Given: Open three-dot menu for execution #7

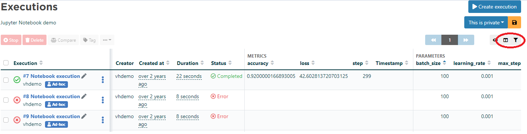Looking at the screenshot, I should click(x=103, y=80).
